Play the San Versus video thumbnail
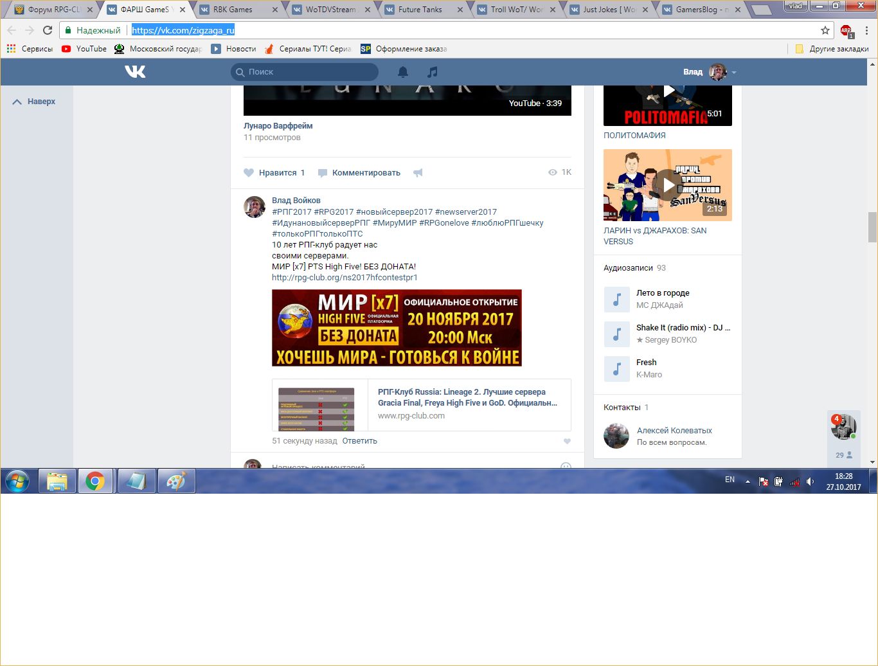 (x=668, y=185)
